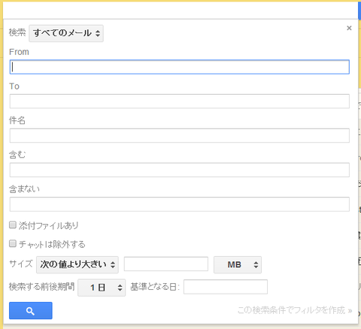Enable the 添付ファイルあり checkbox
361x329 pixels.
pyautogui.click(x=13, y=225)
